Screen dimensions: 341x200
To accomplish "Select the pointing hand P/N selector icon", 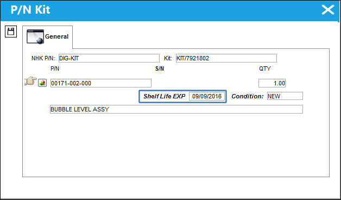I will coord(30,82).
